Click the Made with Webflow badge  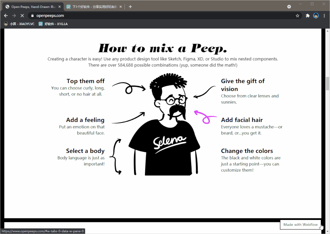tap(300, 225)
